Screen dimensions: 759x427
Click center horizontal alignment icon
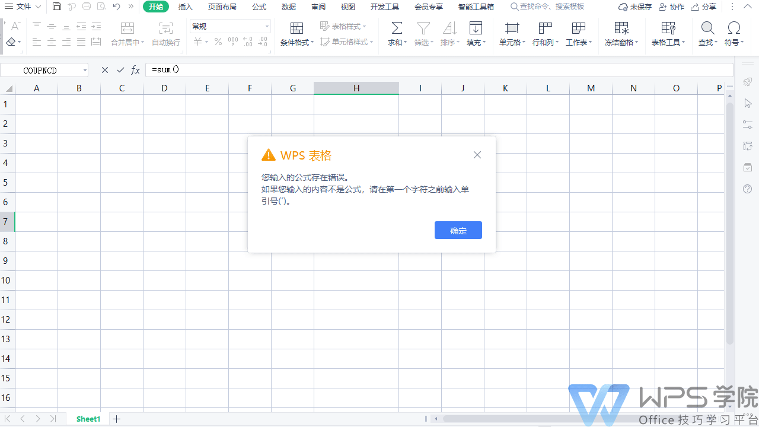(x=52, y=42)
